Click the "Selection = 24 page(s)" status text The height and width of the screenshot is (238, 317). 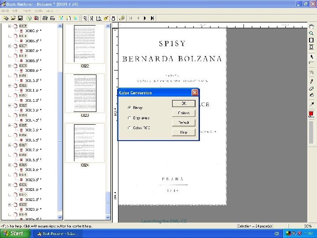[255, 226]
